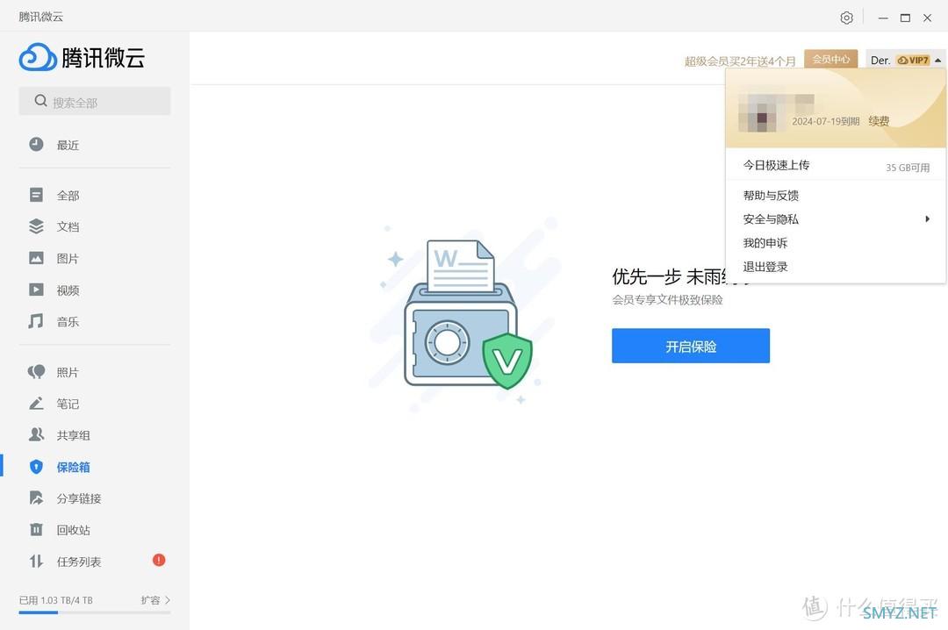Select the 分享链接 sidebar label
Viewport: 948px width, 630px height.
79,498
